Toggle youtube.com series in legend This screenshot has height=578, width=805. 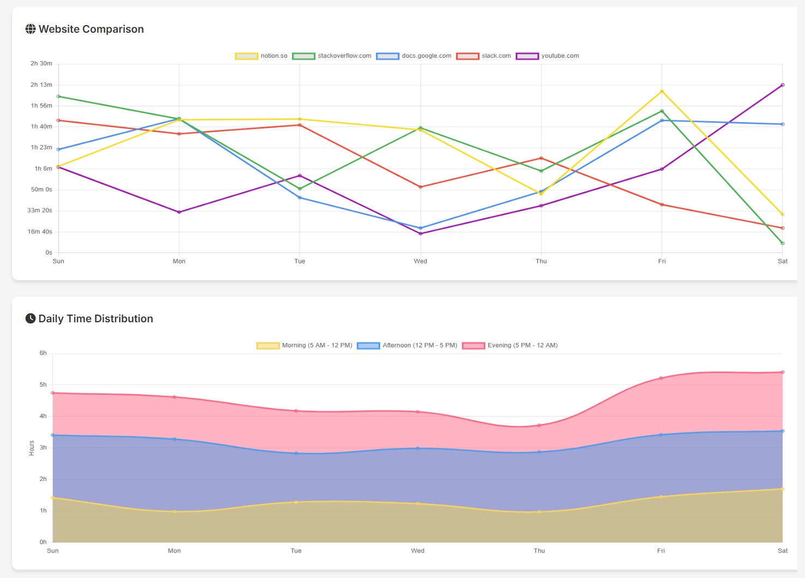tap(548, 56)
